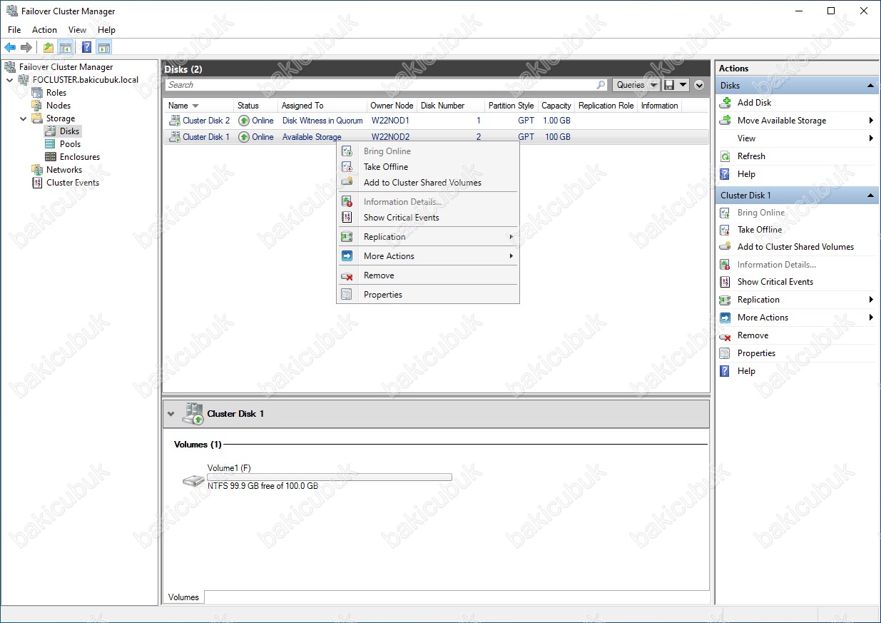Open the Action menu

(44, 30)
